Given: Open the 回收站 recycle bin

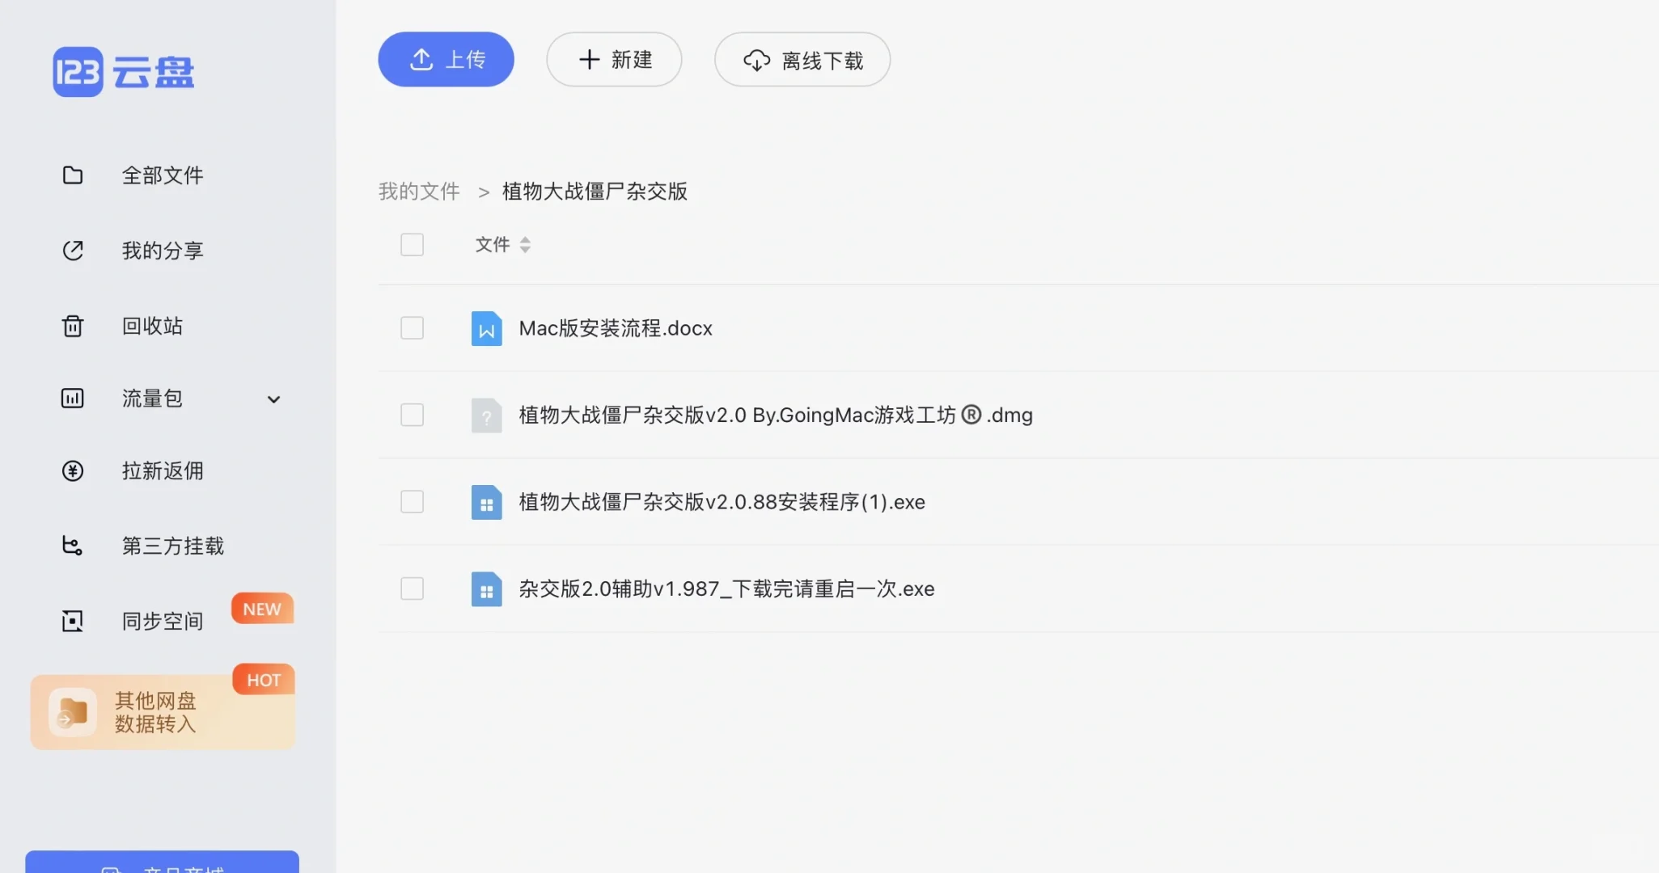Looking at the screenshot, I should coord(151,325).
